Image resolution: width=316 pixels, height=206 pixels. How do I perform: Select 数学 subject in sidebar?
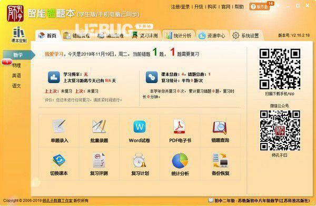tap(18, 55)
